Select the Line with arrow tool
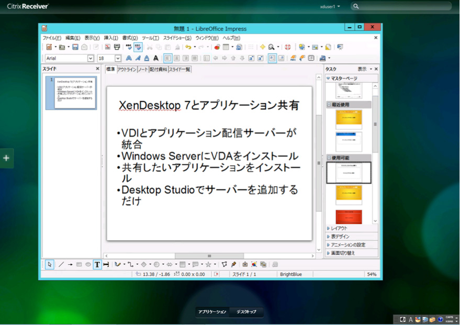The width and height of the screenshot is (460, 325). point(70,265)
